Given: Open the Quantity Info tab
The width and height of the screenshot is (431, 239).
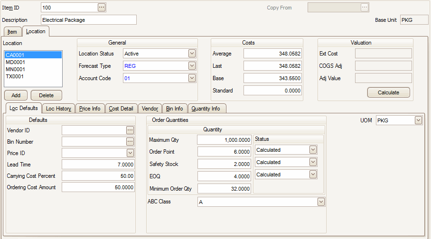Looking at the screenshot, I should pyautogui.click(x=206, y=109).
